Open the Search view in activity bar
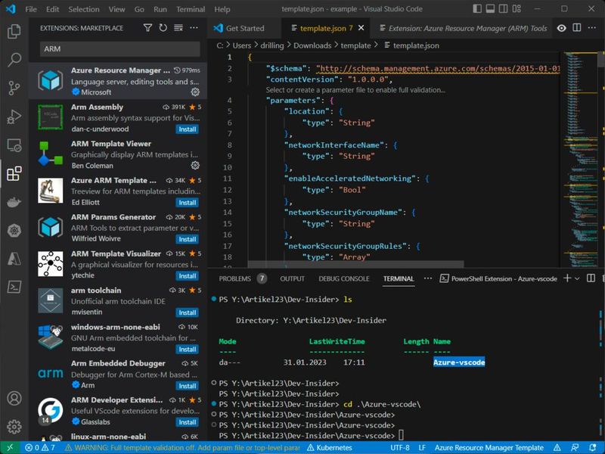Image resolution: width=605 pixels, height=454 pixels. (14, 60)
